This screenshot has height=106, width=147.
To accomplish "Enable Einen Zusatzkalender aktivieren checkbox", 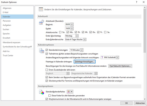I will (x=47, y=70).
